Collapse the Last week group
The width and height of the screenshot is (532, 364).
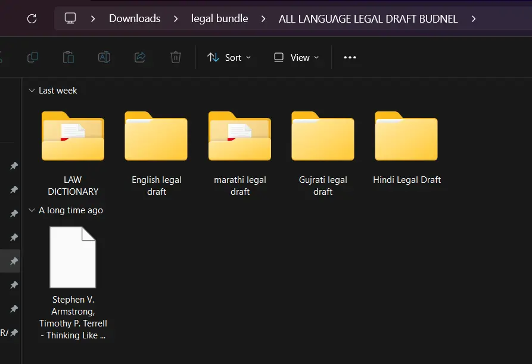click(32, 91)
